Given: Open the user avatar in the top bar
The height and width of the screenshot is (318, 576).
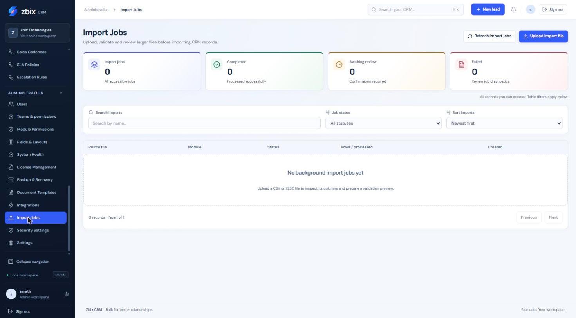Looking at the screenshot, I should [x=531, y=9].
